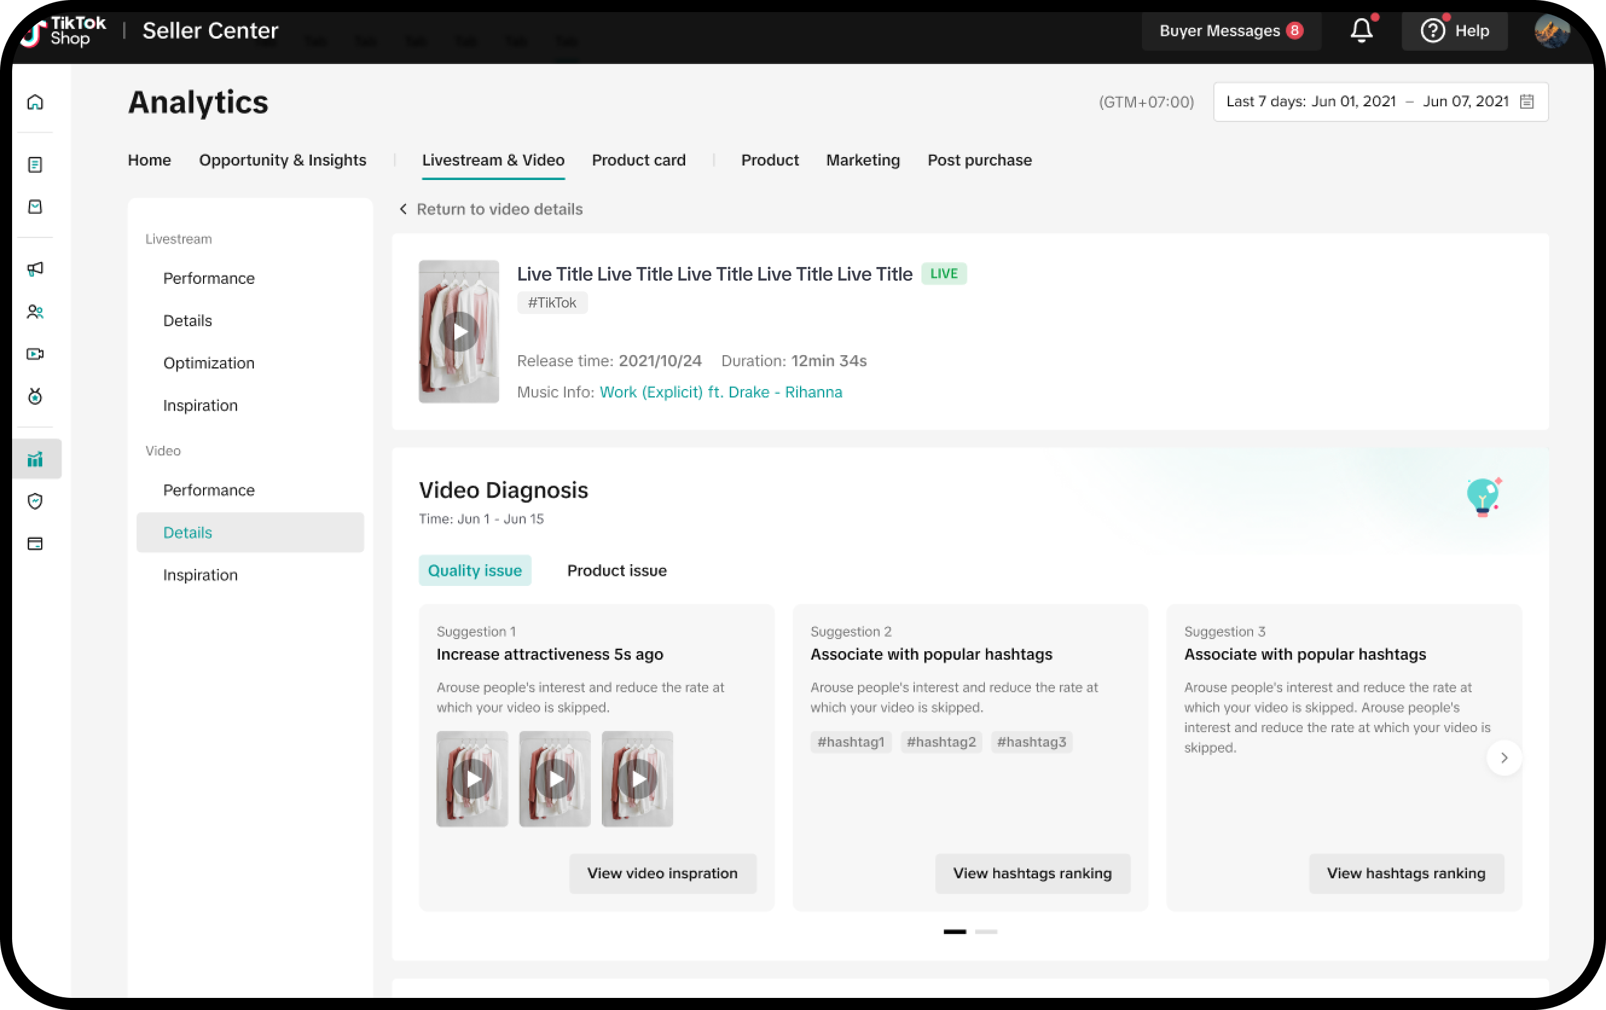Open the Home icon in left sidebar
1606x1010 pixels.
coord(36,102)
